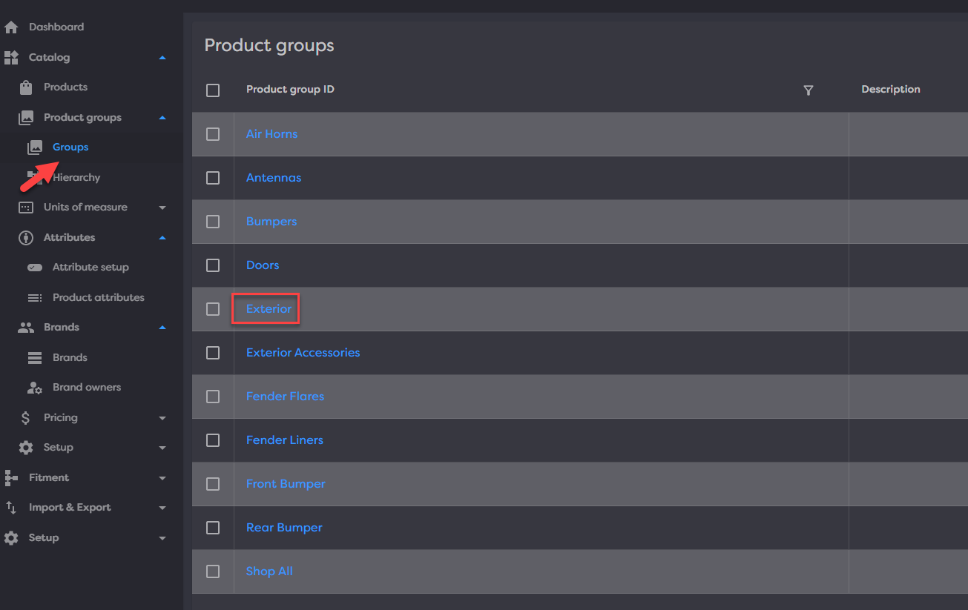Open the Fender Flares group link
Image resolution: width=968 pixels, height=610 pixels.
pyautogui.click(x=285, y=397)
